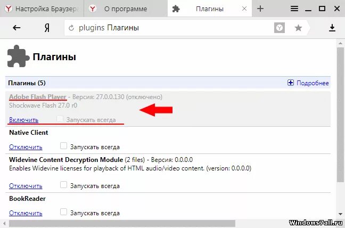Click the horizontal scrollbar thumb
Screen dimensions: 345x228
tap(122, 224)
